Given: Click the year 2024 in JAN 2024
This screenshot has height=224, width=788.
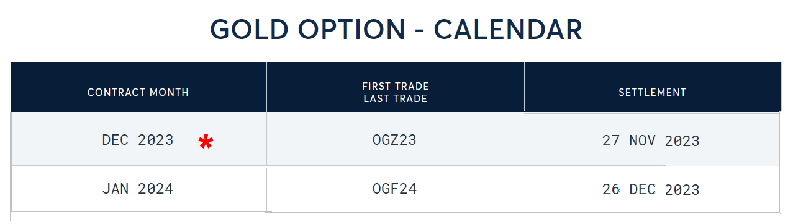Looking at the screenshot, I should point(156,189).
